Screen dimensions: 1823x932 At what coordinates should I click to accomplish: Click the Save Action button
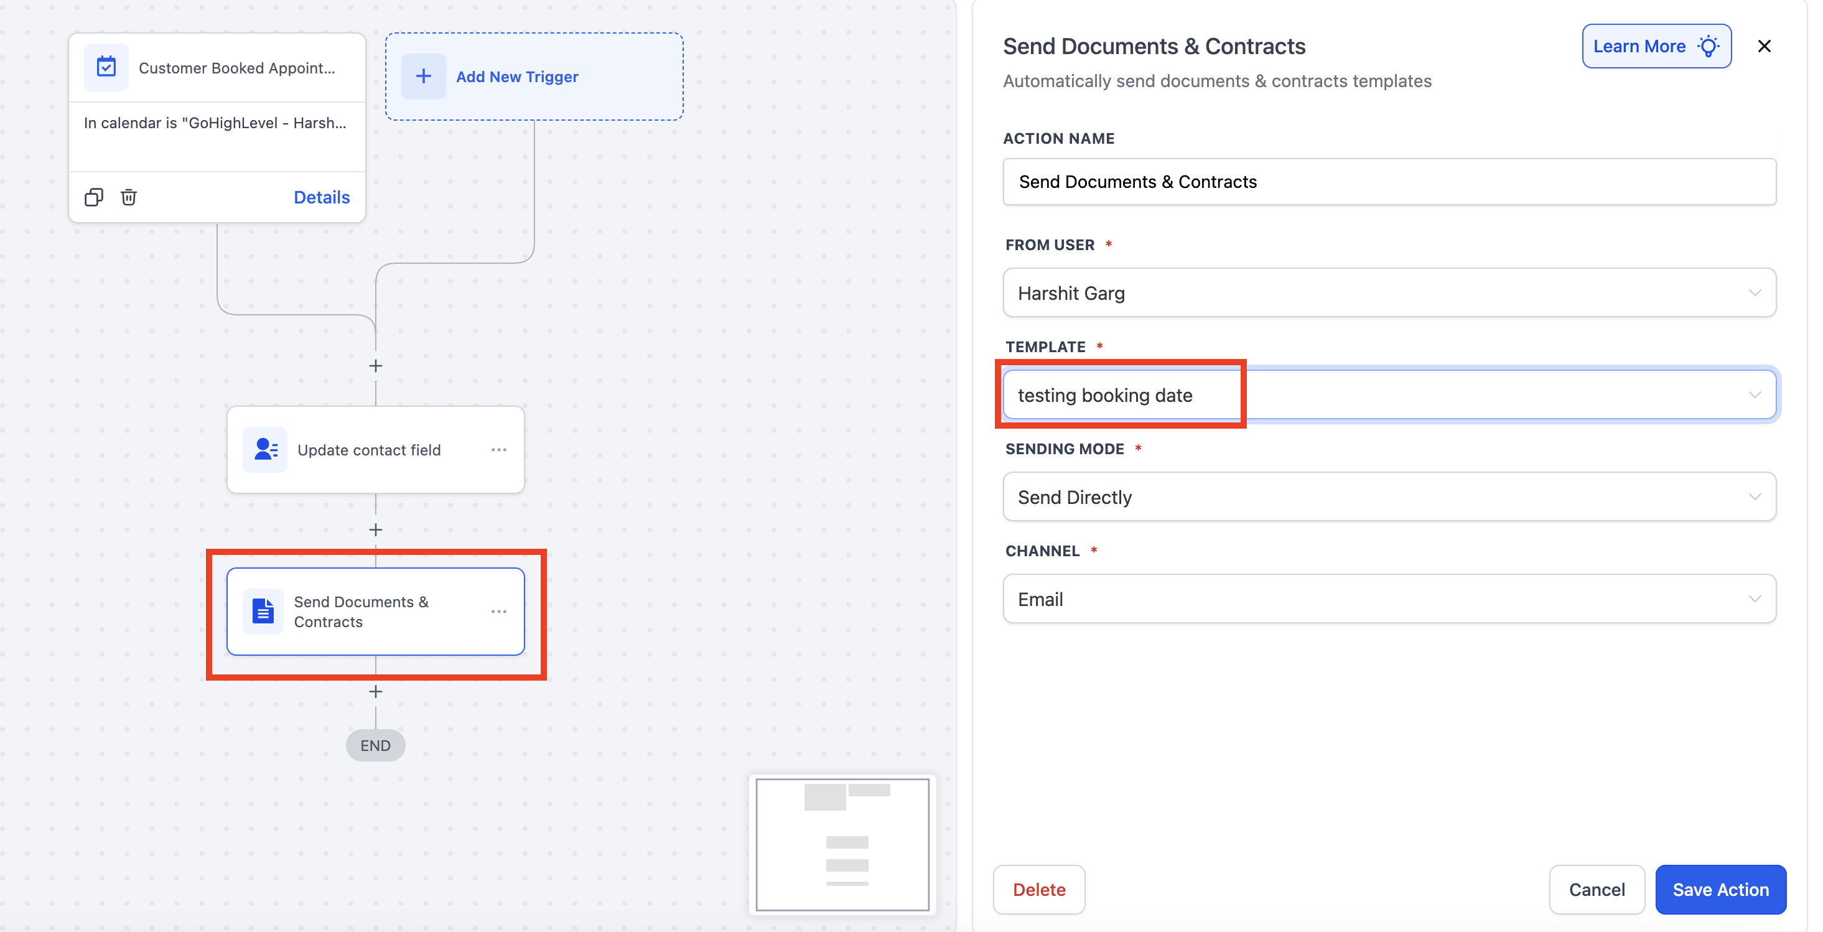tap(1720, 890)
